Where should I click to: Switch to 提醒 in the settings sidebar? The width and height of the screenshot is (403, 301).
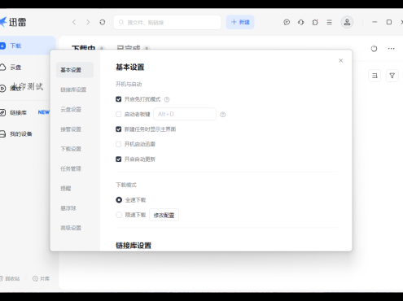click(x=66, y=189)
